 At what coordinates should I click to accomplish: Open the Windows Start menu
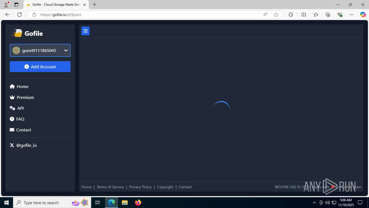[7, 203]
